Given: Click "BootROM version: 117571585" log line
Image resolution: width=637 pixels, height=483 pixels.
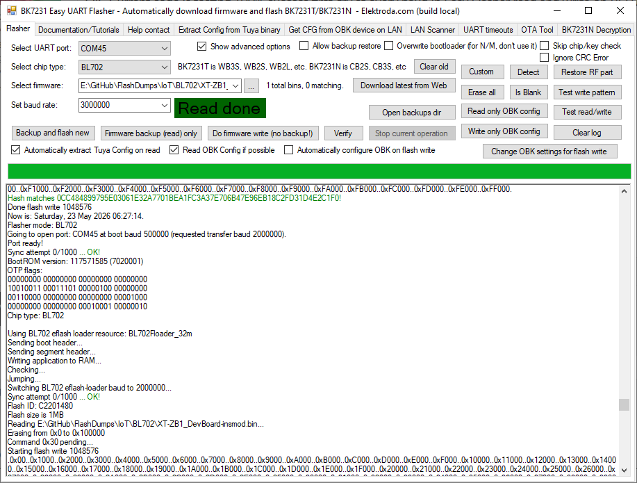Looking at the screenshot, I should click(76, 261).
